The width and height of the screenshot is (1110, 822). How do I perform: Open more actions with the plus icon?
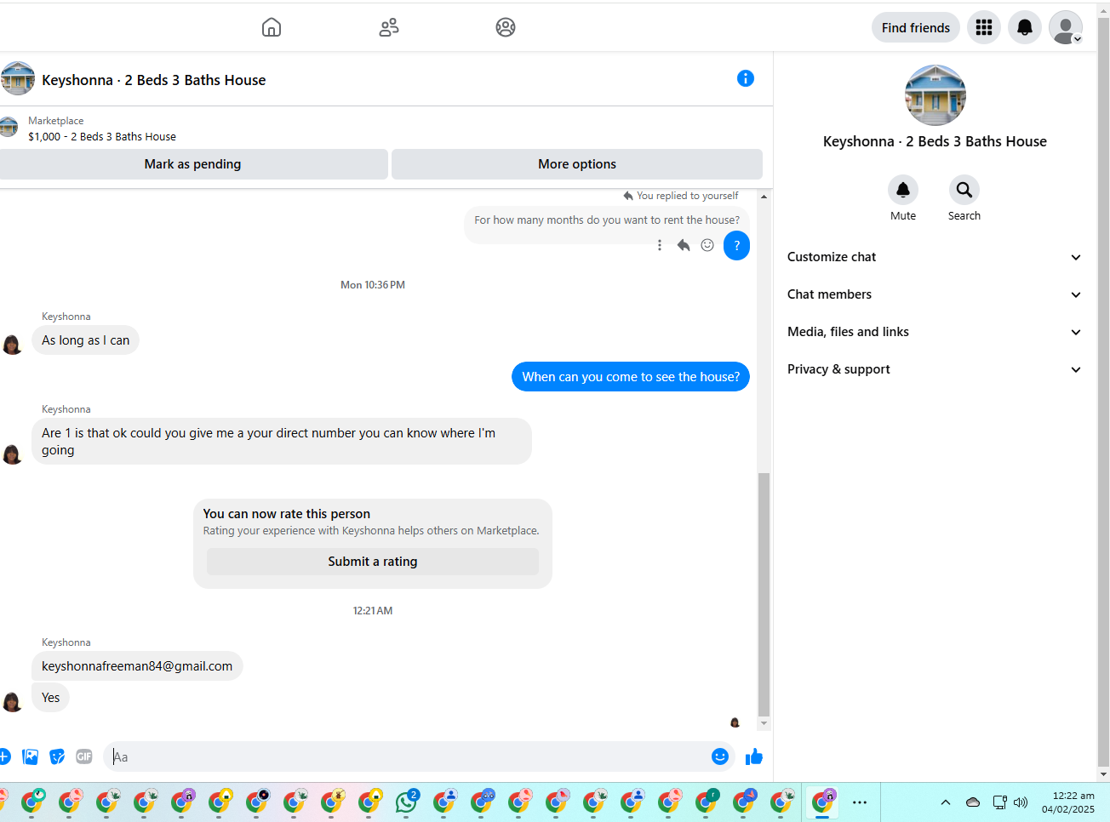[x=4, y=756]
